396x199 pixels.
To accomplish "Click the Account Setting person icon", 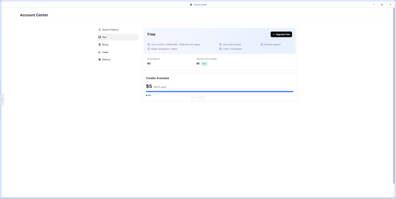I will tap(99, 30).
